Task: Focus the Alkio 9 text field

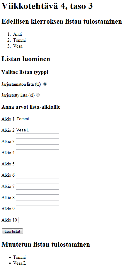Action: click(37, 209)
